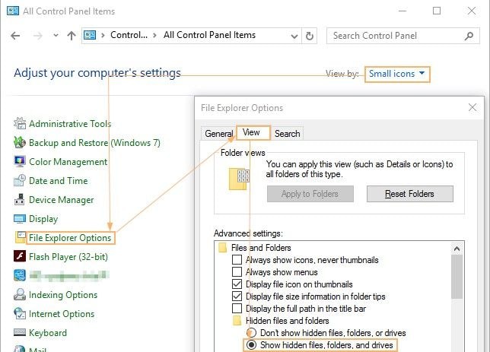490x352 pixels.
Task: Expand the address bar history dropdown
Action: point(293,36)
